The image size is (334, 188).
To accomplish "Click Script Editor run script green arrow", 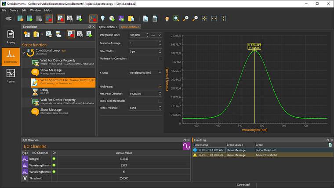I will (89, 34).
